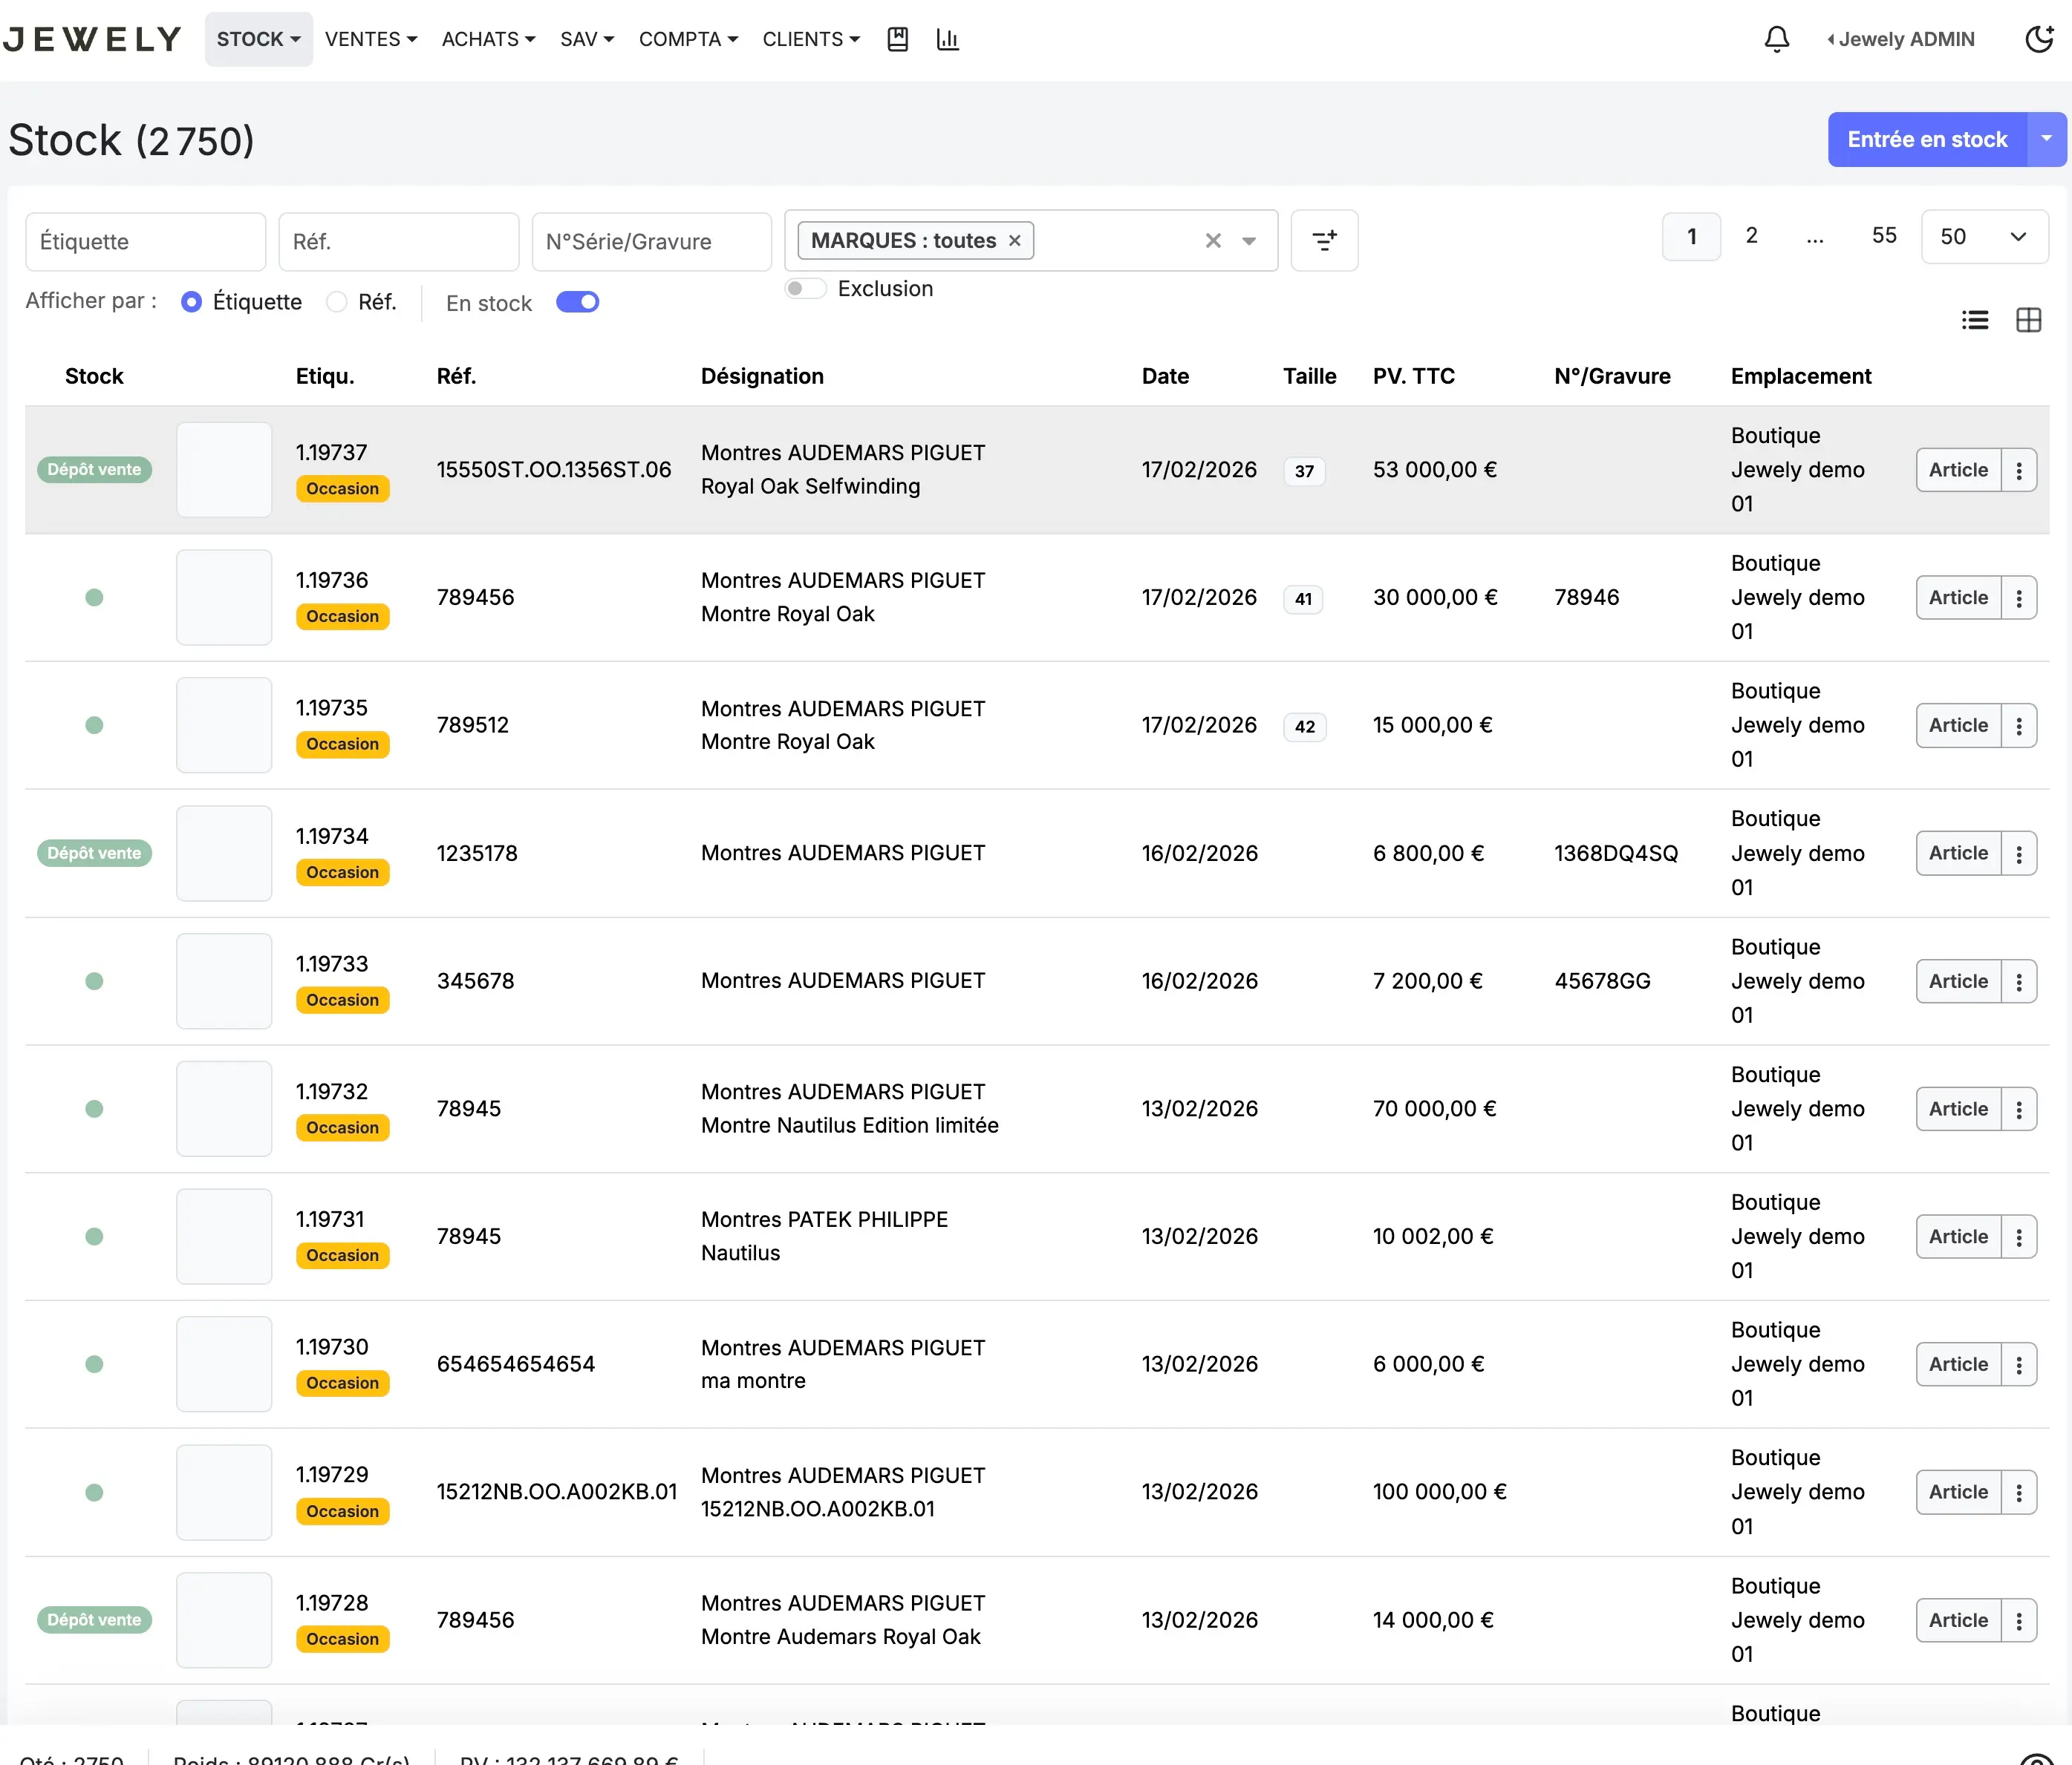2072x1765 pixels.
Task: Click green stock status dot for 1.19731
Action: tap(94, 1237)
